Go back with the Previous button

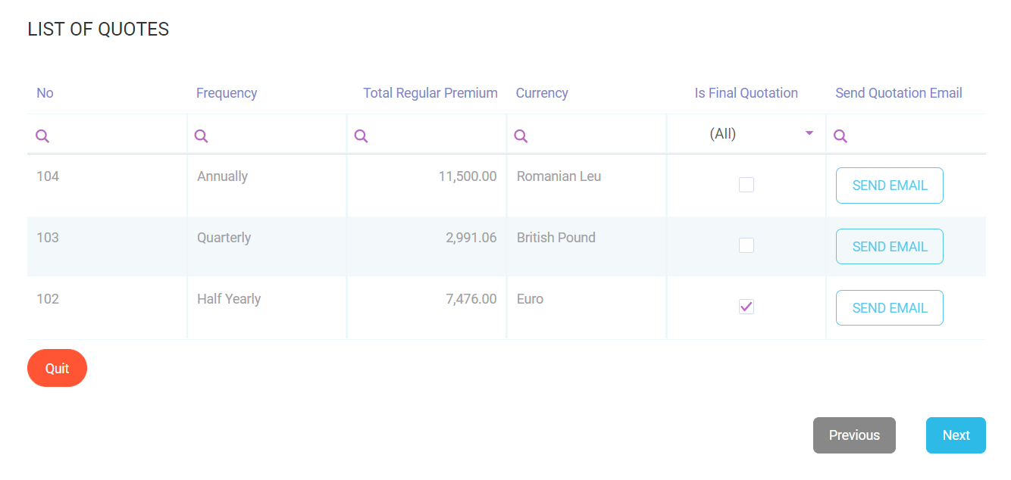(x=854, y=435)
